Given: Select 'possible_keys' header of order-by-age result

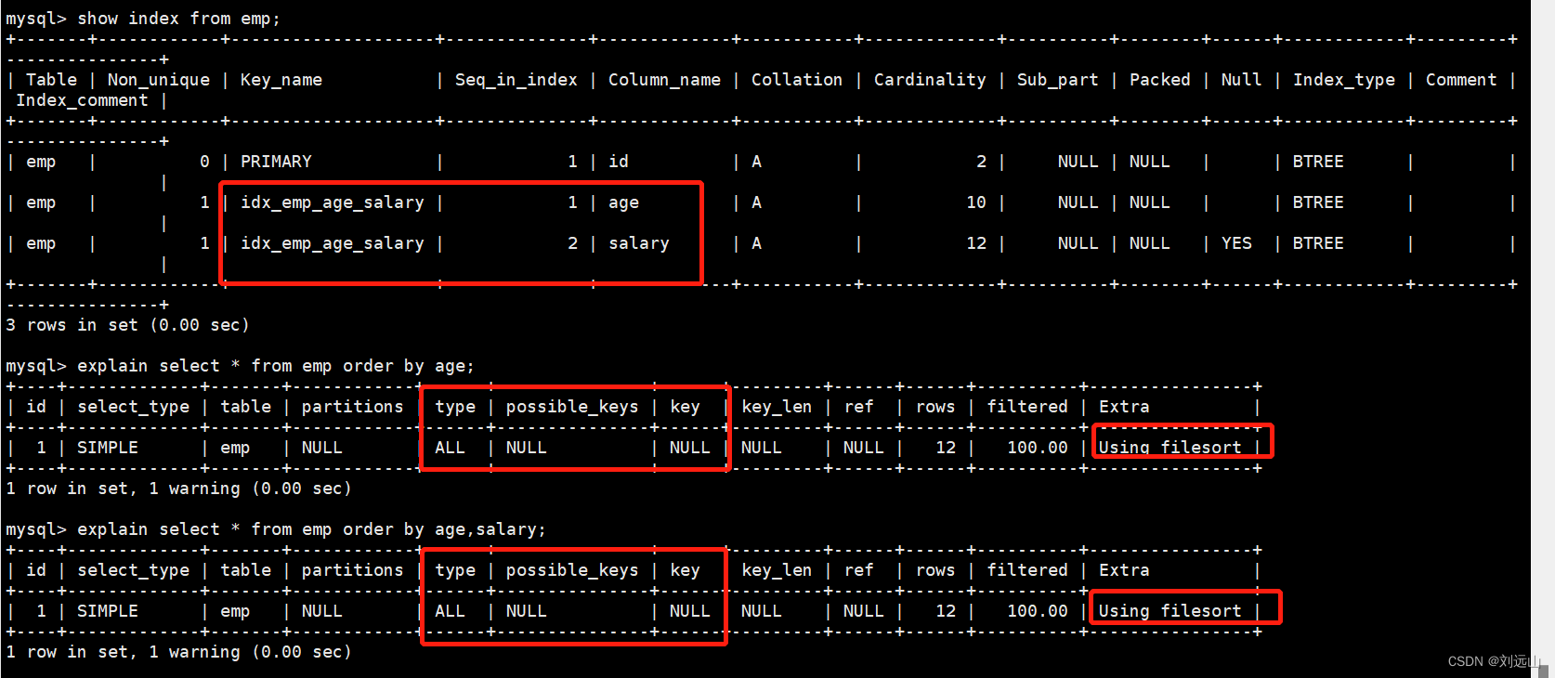Looking at the screenshot, I should tap(572, 407).
